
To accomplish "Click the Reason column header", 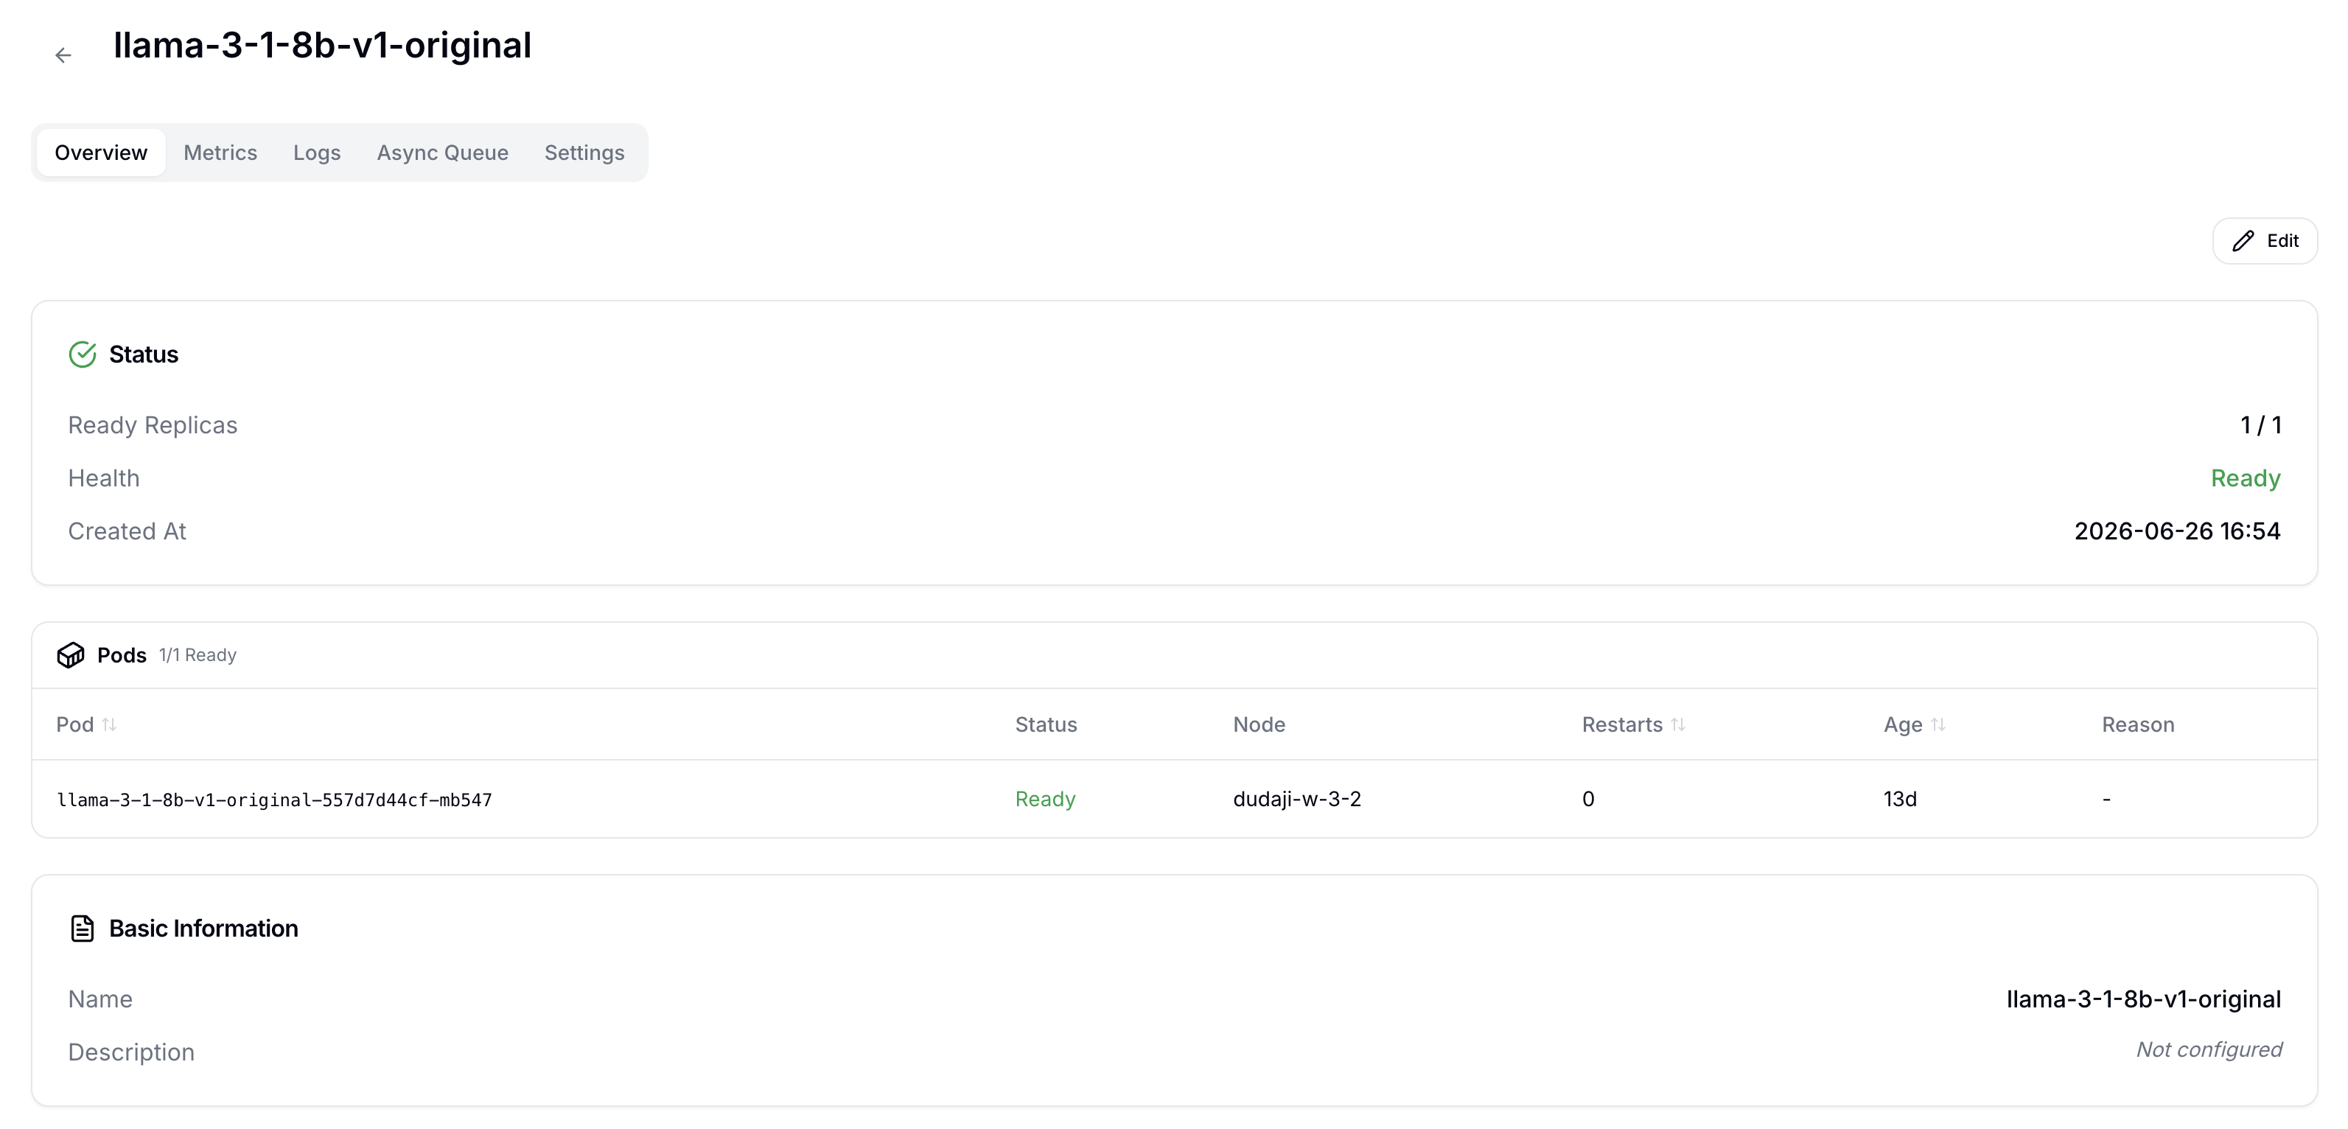I will [2139, 724].
